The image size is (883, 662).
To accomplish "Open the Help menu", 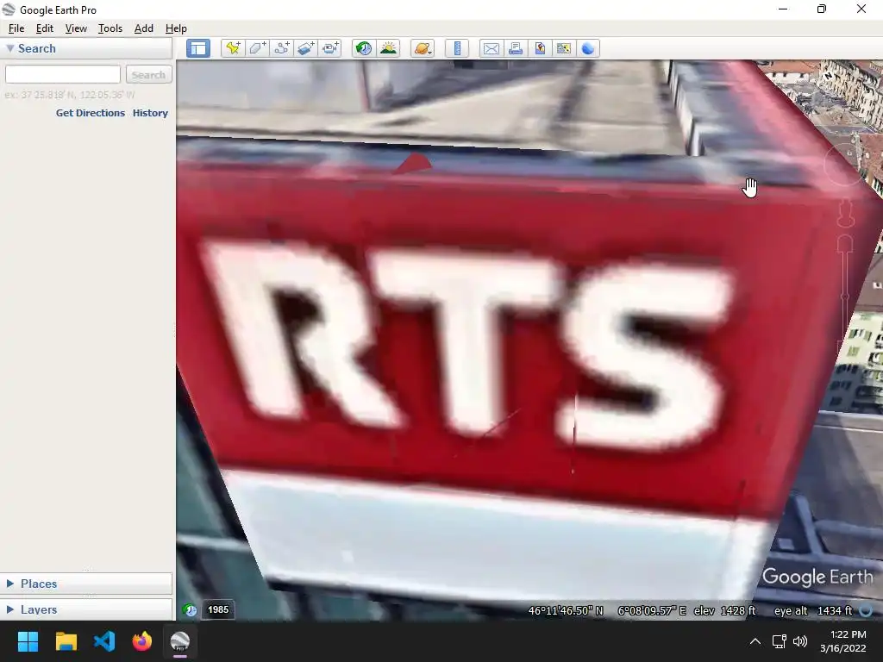I will point(176,28).
